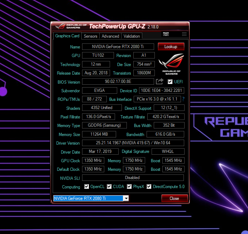This screenshot has width=248, height=234.
Task: Click the Memory Size value 11264 MB
Action: 99,134
